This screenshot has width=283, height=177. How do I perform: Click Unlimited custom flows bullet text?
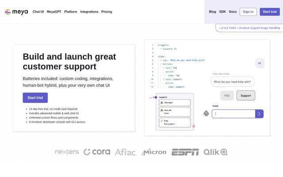54,118
